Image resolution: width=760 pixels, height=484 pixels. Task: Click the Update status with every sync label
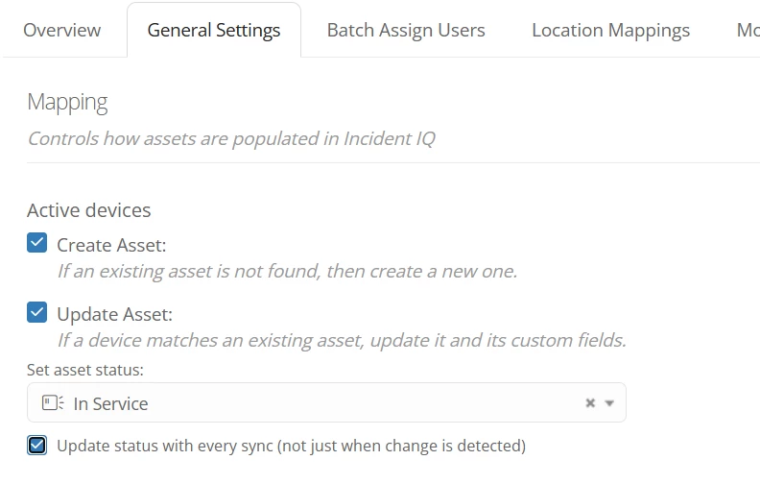(291, 446)
